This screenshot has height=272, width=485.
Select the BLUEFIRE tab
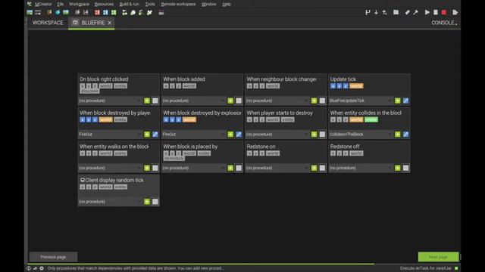click(x=92, y=23)
